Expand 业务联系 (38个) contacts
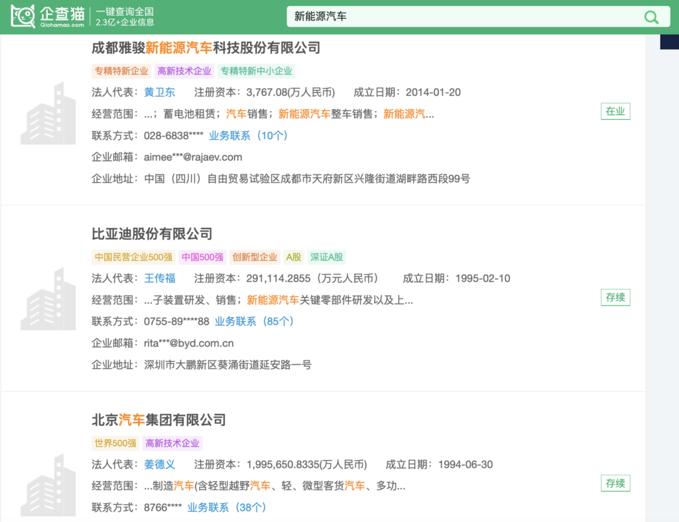 tap(227, 507)
